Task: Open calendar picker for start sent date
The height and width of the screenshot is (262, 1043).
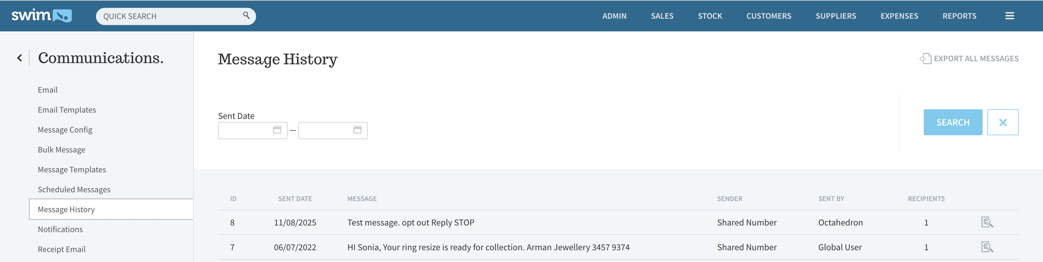Action: pyautogui.click(x=277, y=130)
